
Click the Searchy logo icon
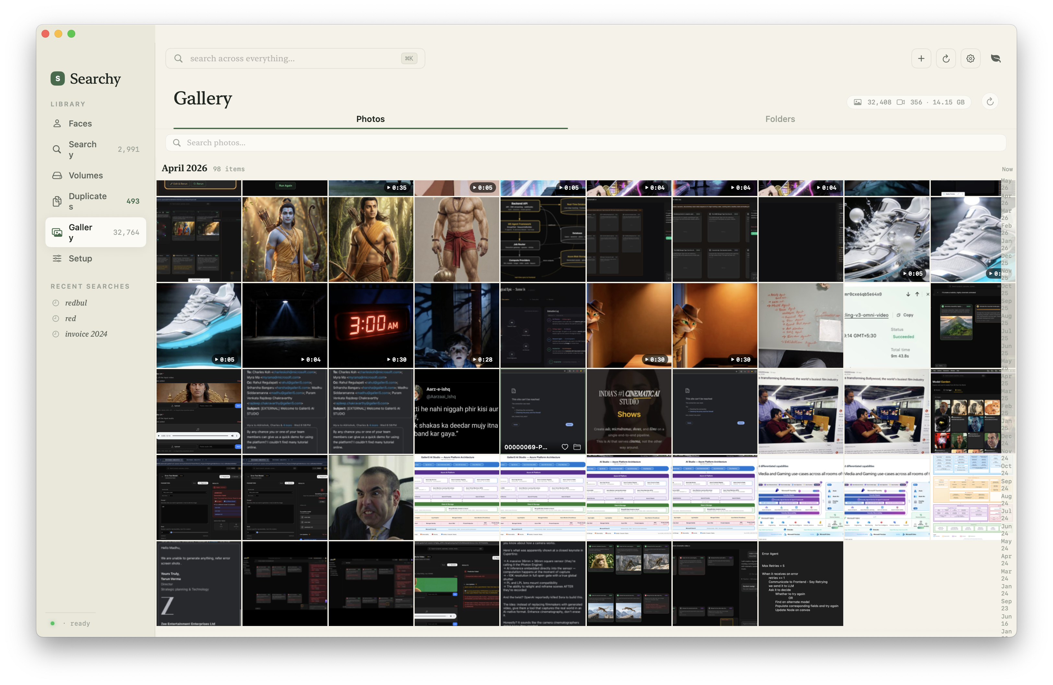point(57,78)
